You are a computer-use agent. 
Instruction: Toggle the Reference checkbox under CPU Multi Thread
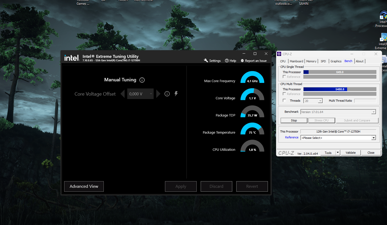pyautogui.click(x=284, y=94)
